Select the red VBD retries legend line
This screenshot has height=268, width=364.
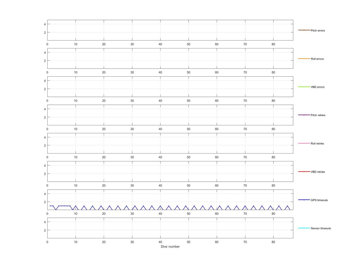click(304, 171)
